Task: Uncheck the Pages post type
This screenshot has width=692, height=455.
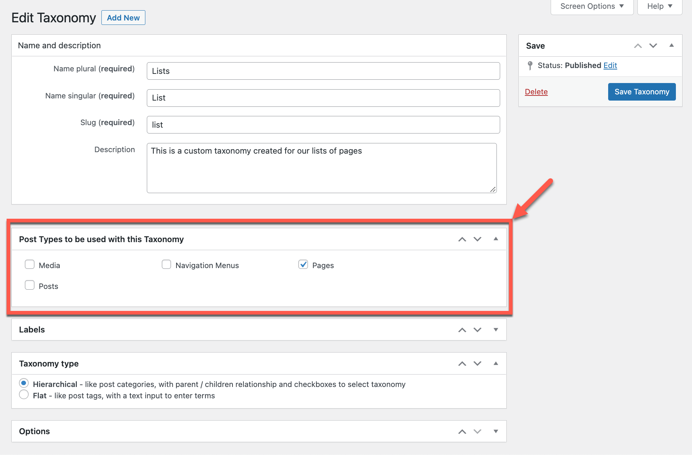Action: tap(303, 264)
